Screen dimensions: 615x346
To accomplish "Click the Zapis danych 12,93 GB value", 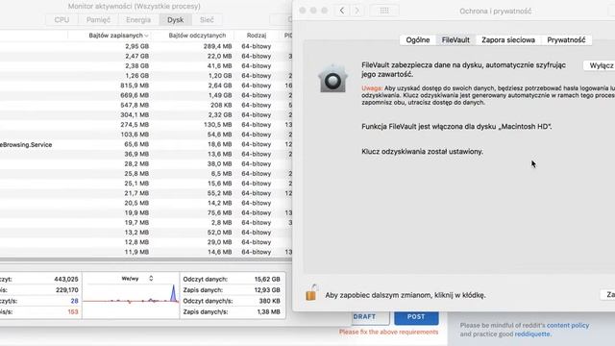I will pyautogui.click(x=267, y=290).
